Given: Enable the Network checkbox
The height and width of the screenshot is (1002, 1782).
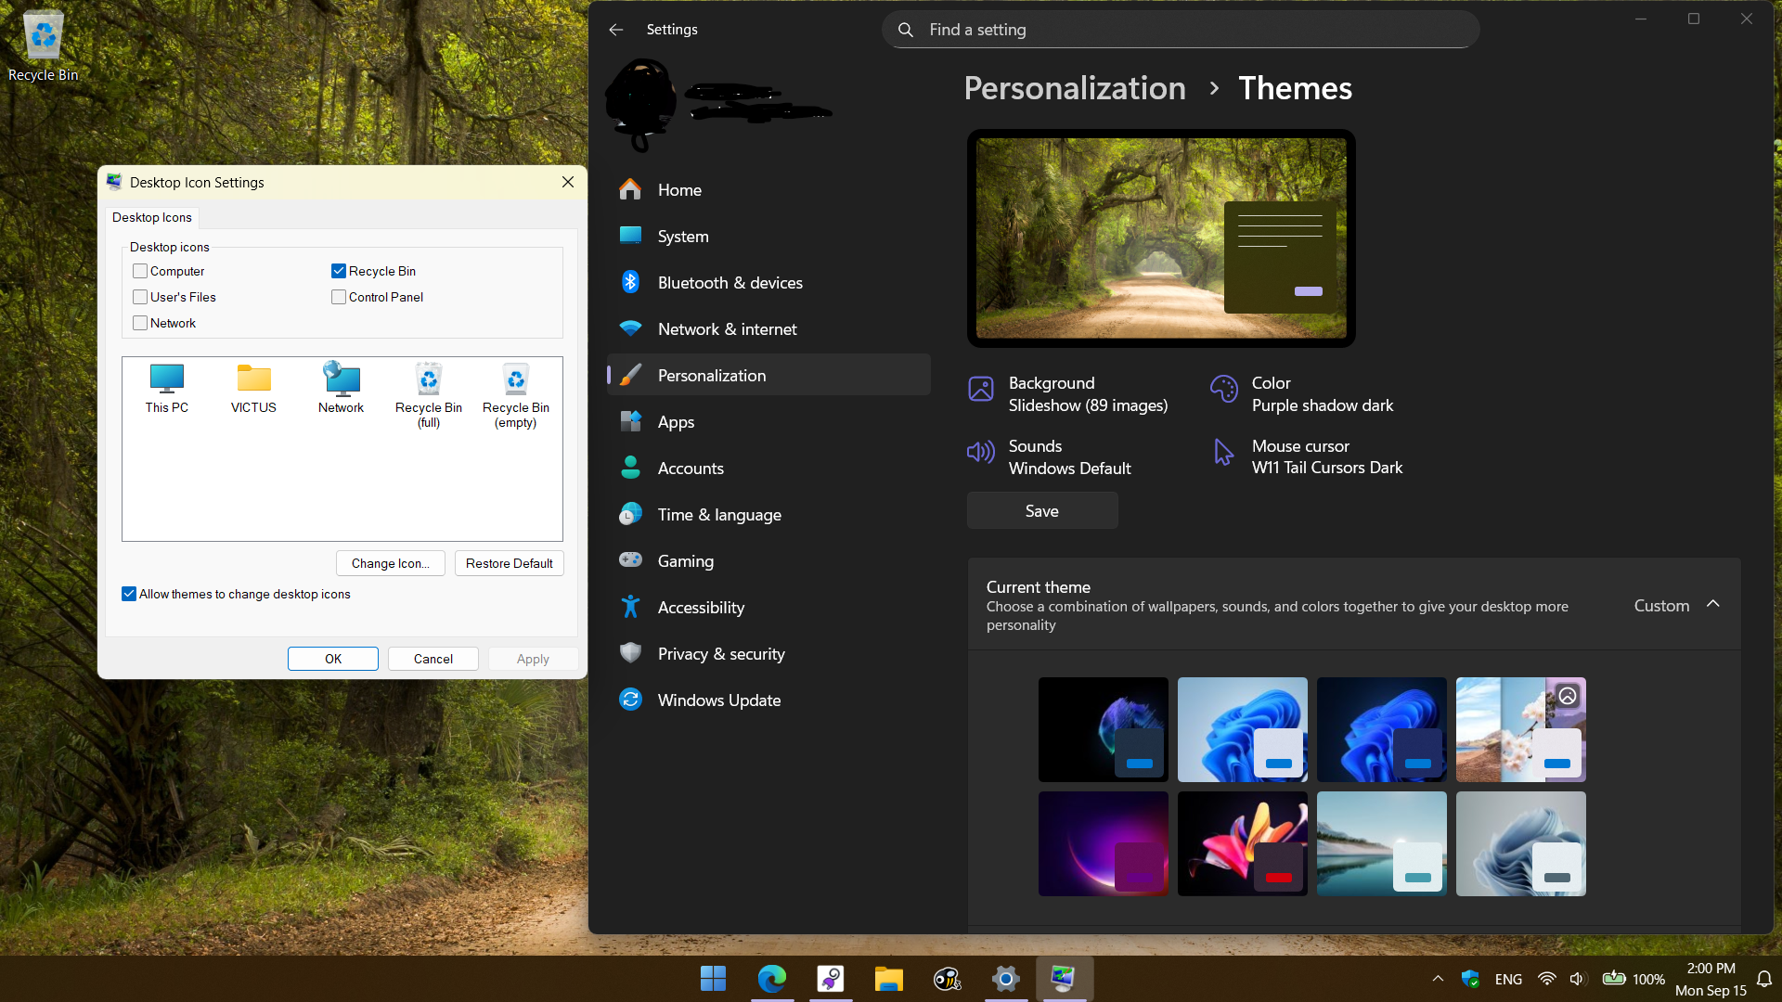Looking at the screenshot, I should (x=140, y=323).
